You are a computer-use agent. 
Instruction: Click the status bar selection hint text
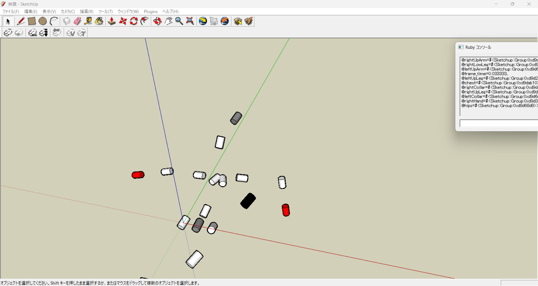click(x=100, y=283)
